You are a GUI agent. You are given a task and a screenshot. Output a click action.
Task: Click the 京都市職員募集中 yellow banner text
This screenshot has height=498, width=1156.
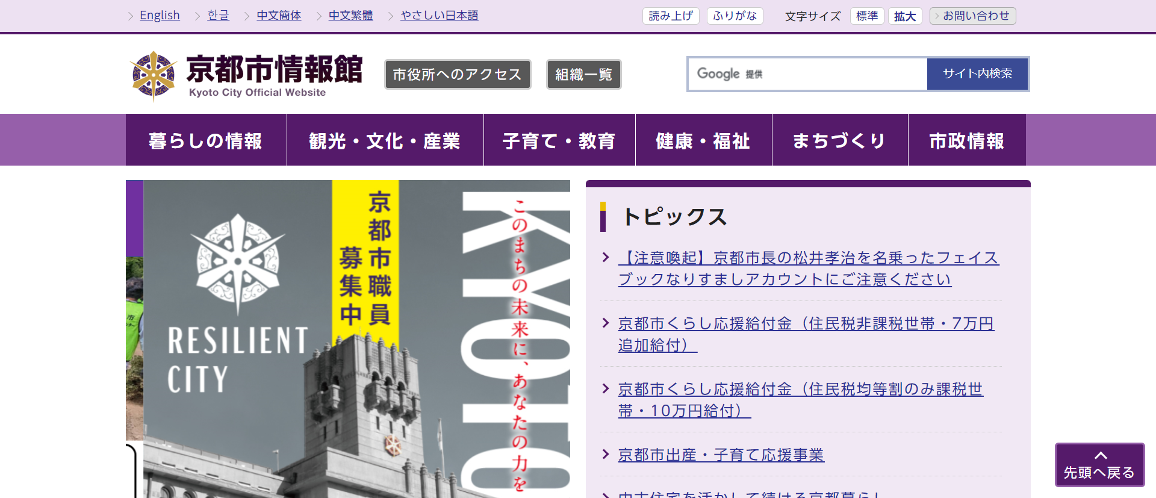click(365, 259)
